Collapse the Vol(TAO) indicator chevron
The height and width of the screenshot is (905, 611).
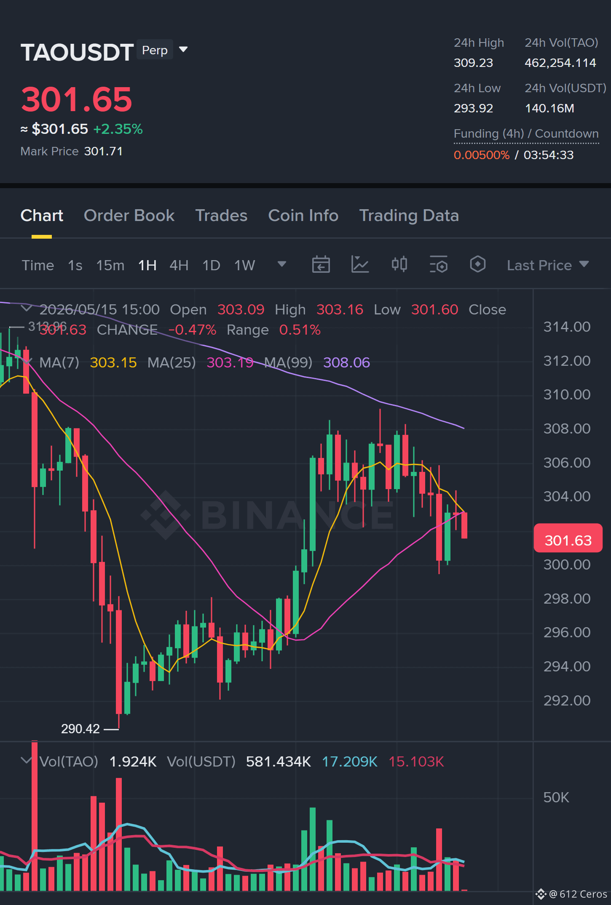coord(27,761)
